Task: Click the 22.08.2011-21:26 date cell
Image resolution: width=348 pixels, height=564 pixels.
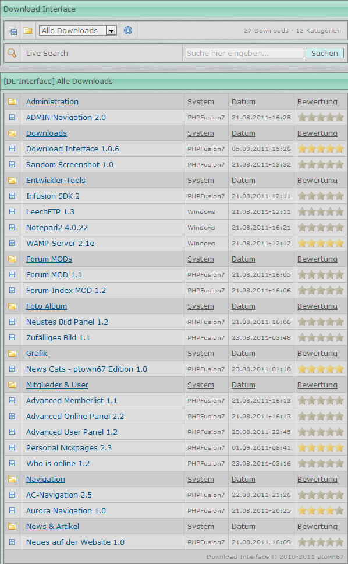Action: (261, 495)
